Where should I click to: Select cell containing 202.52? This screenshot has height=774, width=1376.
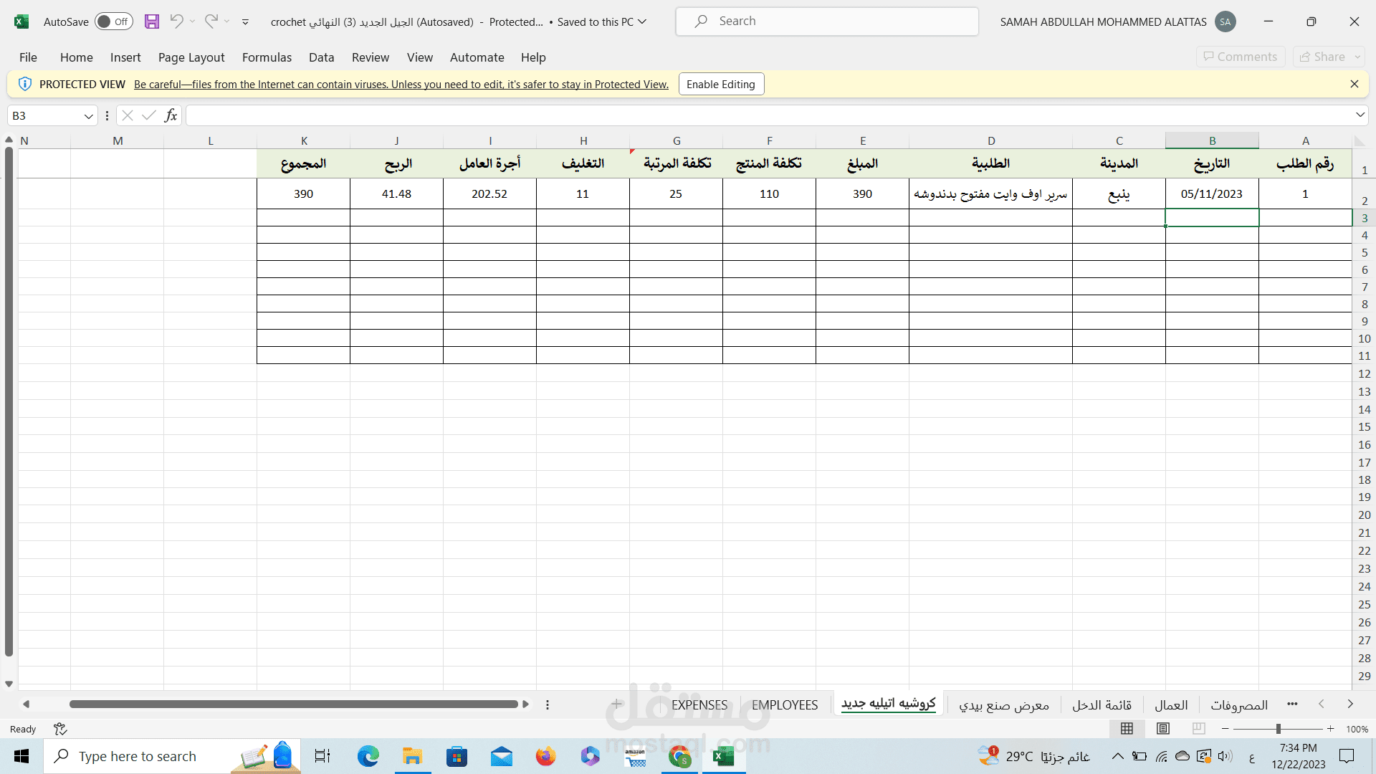489,193
